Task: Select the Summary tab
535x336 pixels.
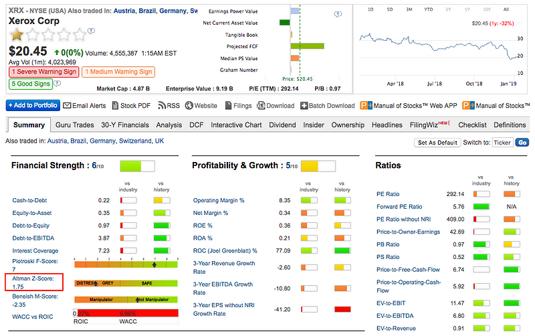Action: [29, 125]
